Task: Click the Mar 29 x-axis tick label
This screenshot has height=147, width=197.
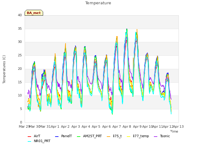Action: (x=24, y=126)
